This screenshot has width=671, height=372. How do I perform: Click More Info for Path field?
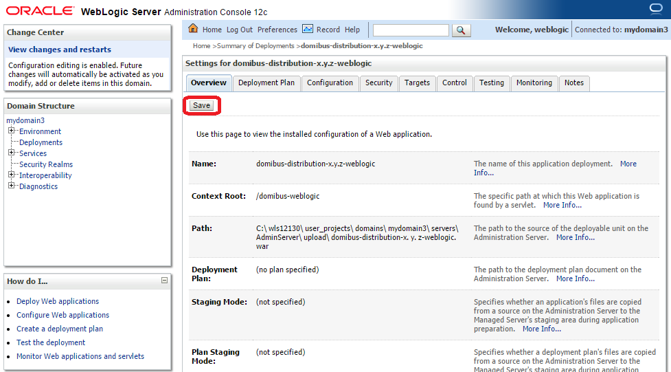tap(575, 237)
